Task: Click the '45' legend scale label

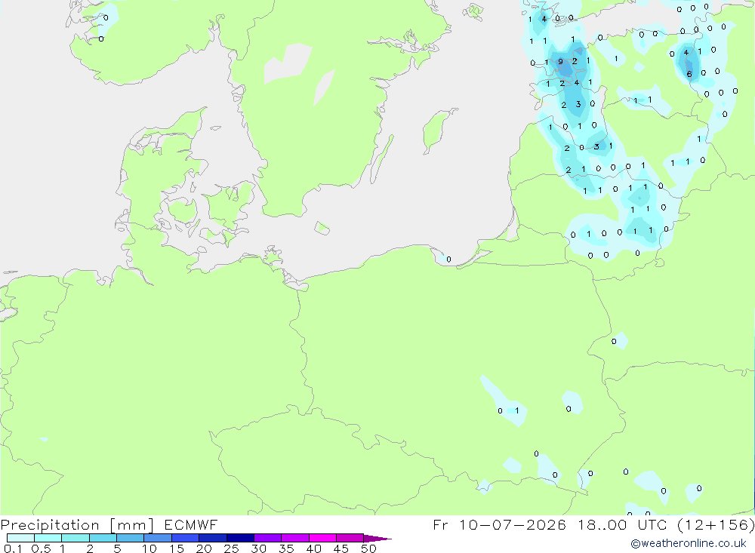Action: point(341,548)
